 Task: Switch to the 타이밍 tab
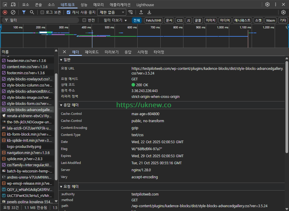click(x=159, y=52)
